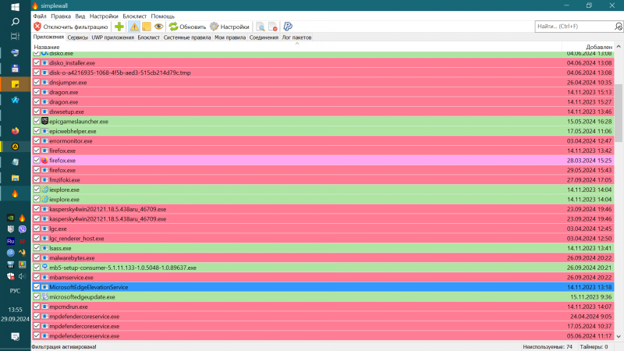Viewport: 624px width, 351px height.
Task: Click the Malwarebytes icon beside mb5-setup-consumer
Action: (45, 267)
